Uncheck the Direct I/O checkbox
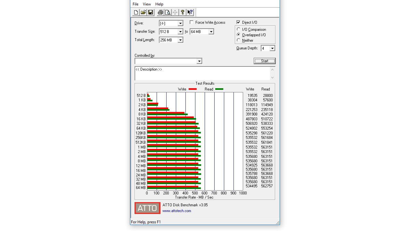 tap(238, 22)
